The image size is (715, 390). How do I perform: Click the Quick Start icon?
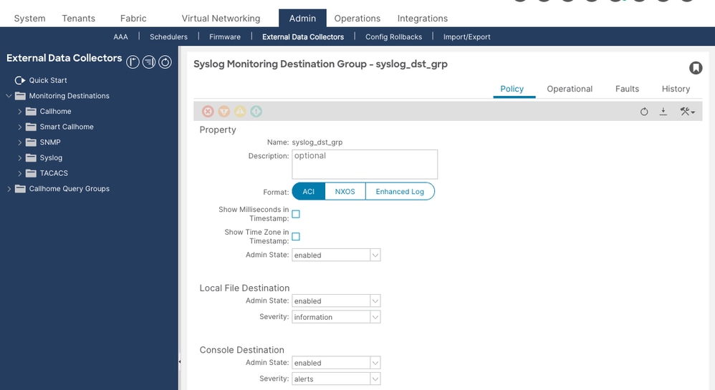tap(20, 80)
